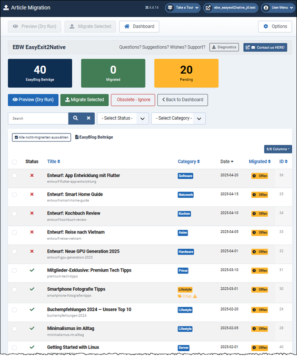Check the box for Entwurf: App Entwicklung mit Flutter

coord(14,176)
